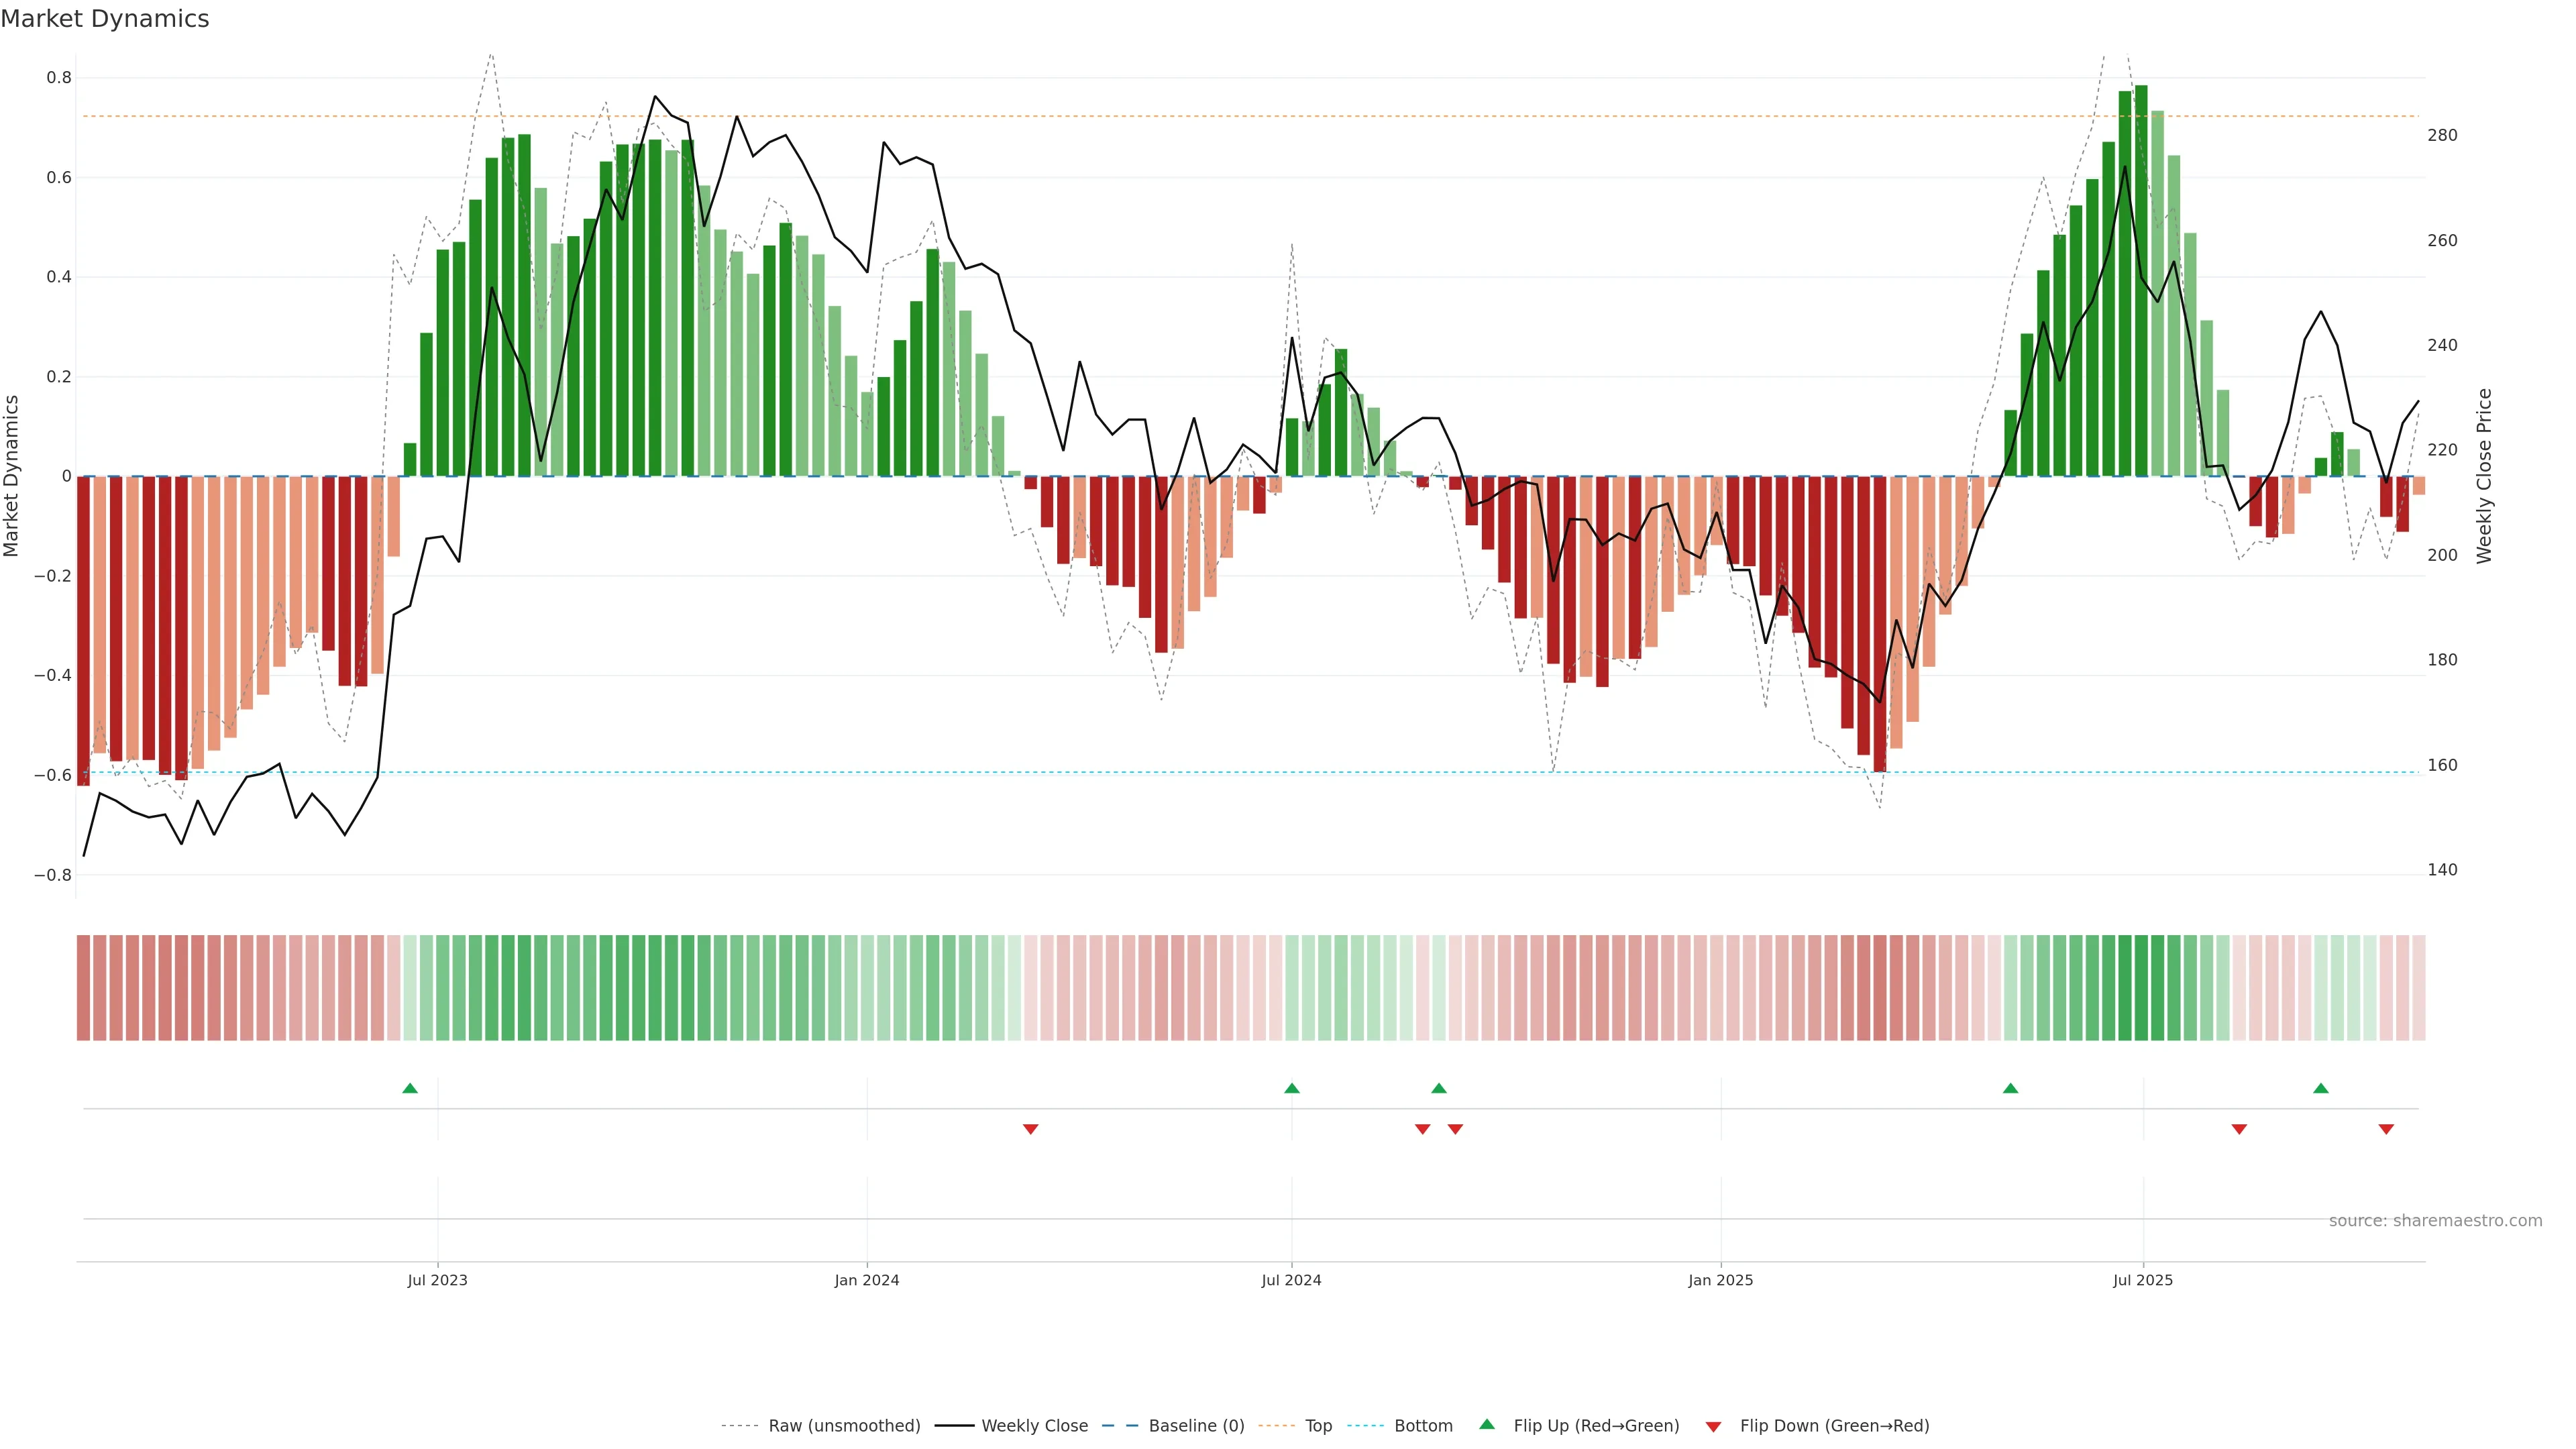This screenshot has height=1449, width=2576.
Task: Click the red Flip Down legend triangle icon
Action: pyautogui.click(x=1713, y=1426)
